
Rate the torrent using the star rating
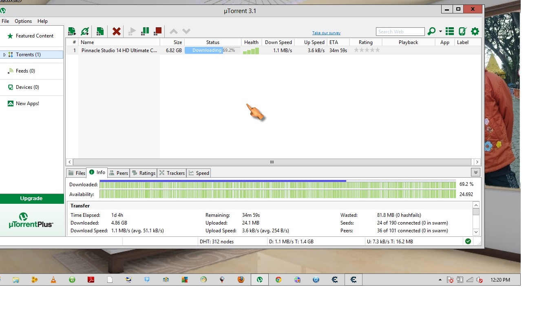pyautogui.click(x=367, y=50)
